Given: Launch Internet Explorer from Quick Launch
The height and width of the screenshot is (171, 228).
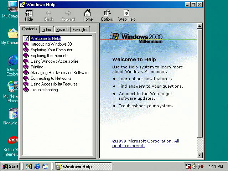Looking at the screenshot, I should tap(37, 166).
